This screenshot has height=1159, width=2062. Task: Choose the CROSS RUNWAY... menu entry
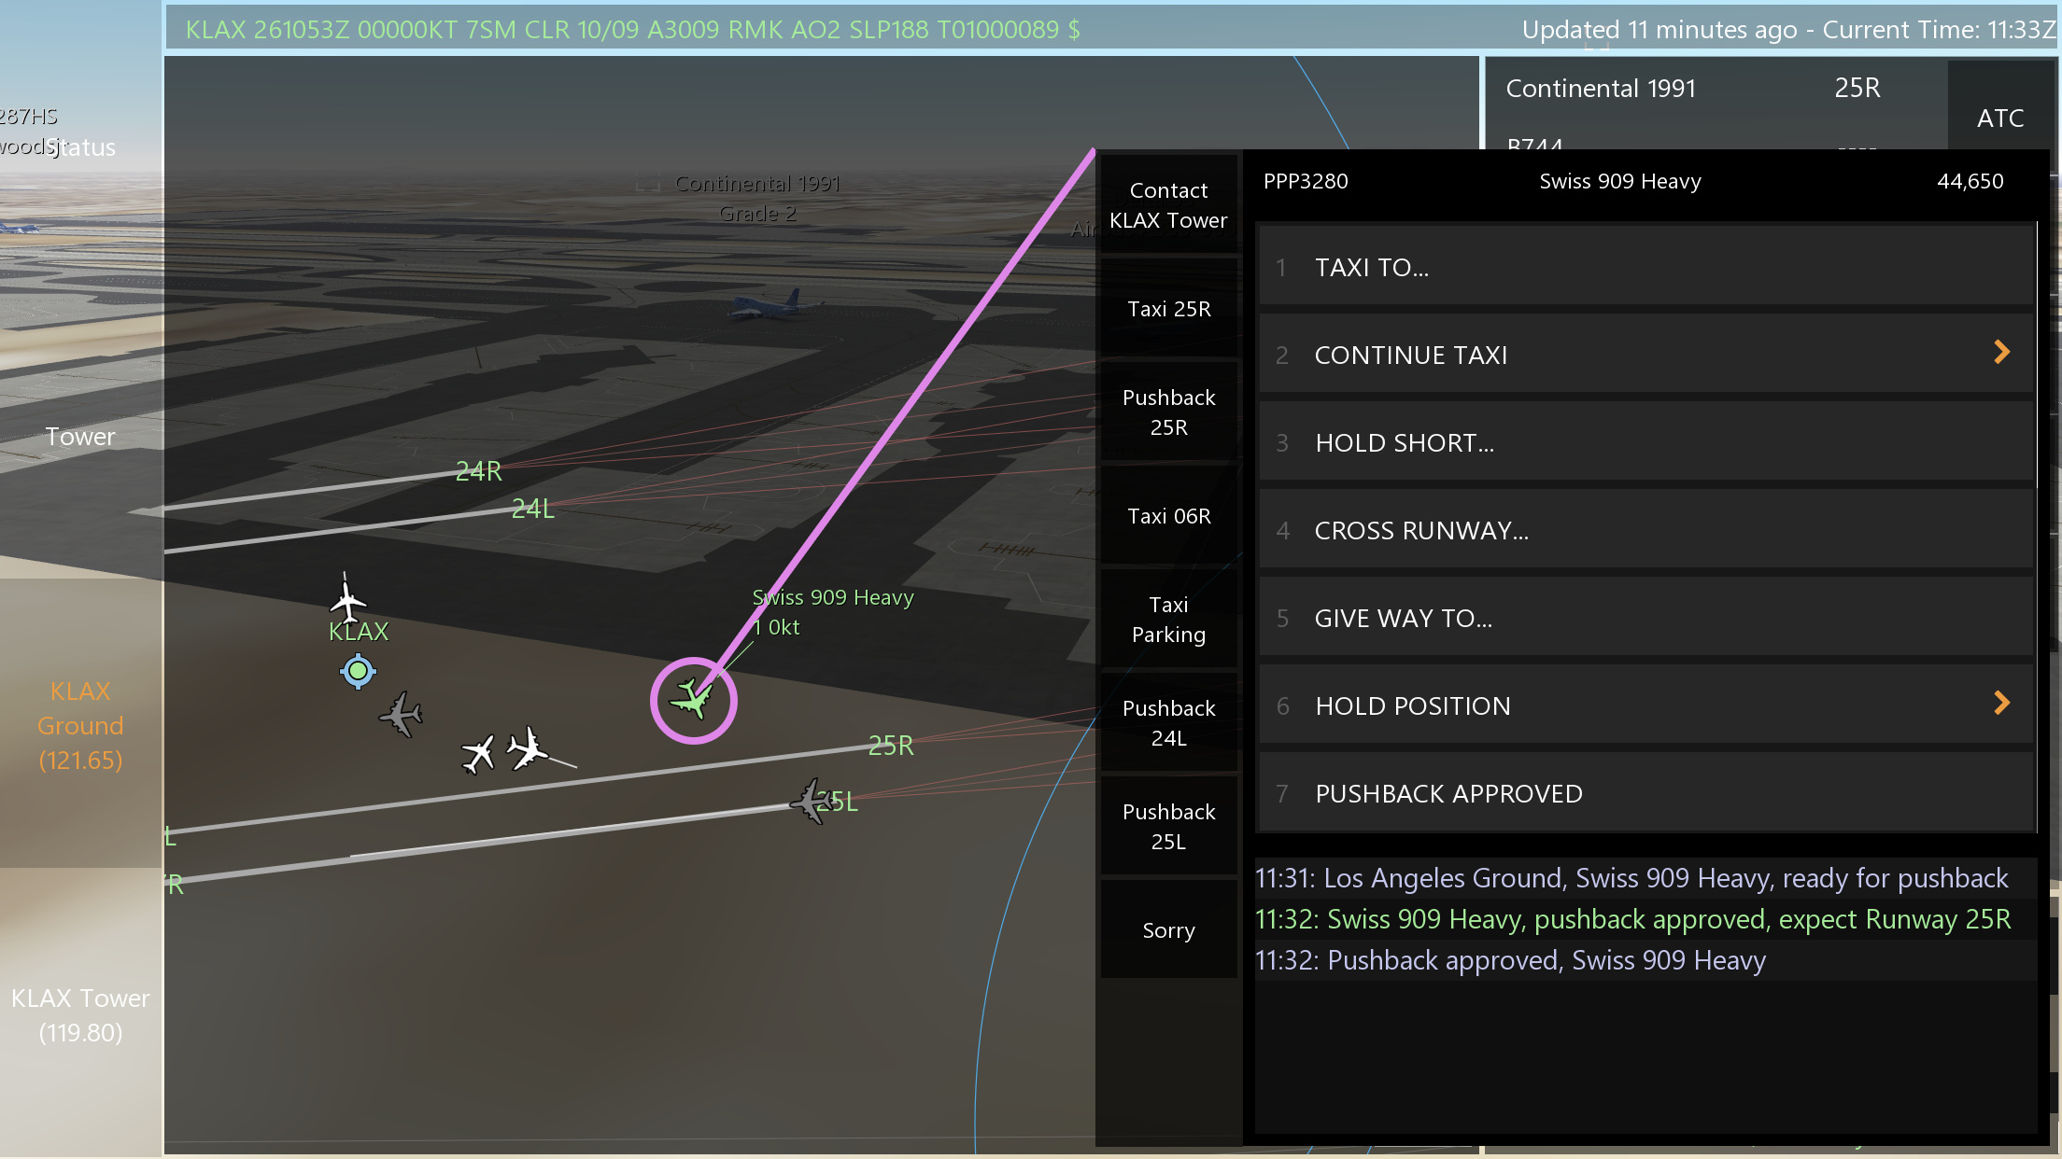coord(1645,530)
